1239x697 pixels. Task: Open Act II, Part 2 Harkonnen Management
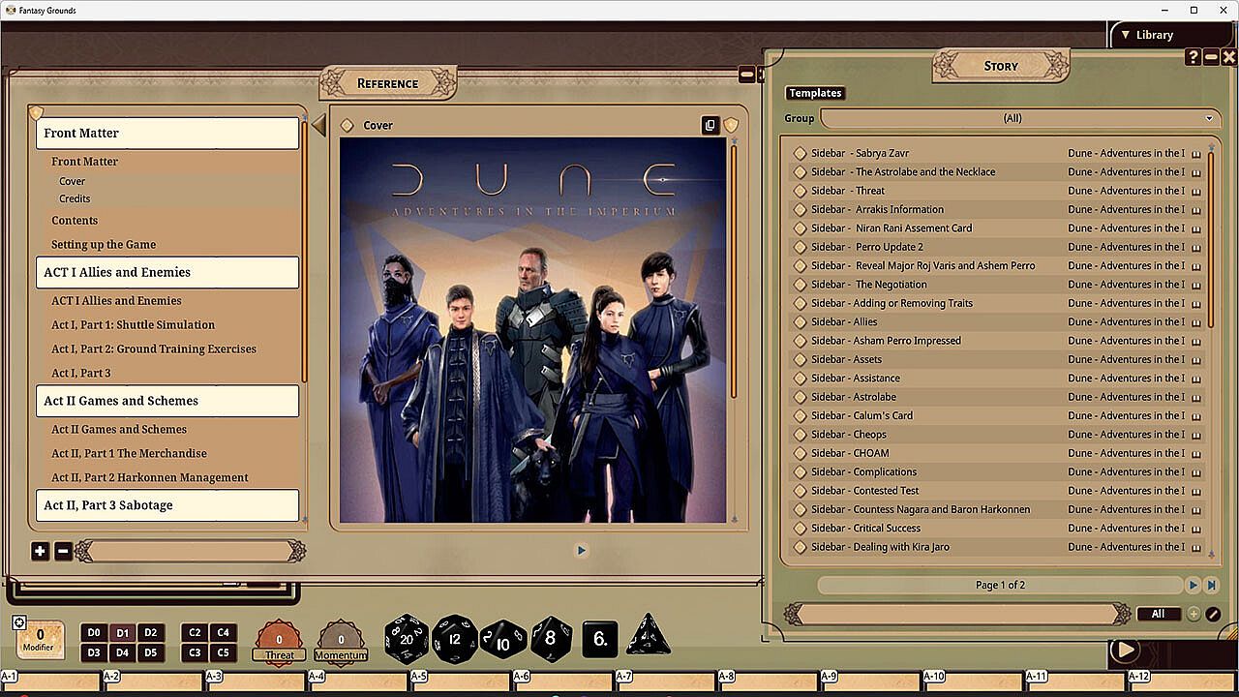150,477
